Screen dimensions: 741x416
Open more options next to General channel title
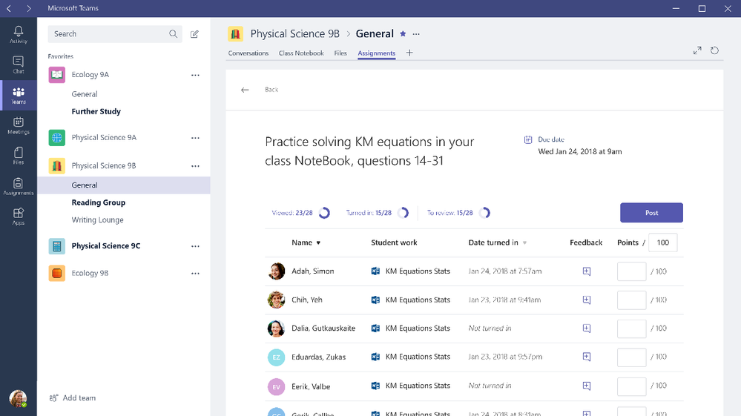[416, 34]
